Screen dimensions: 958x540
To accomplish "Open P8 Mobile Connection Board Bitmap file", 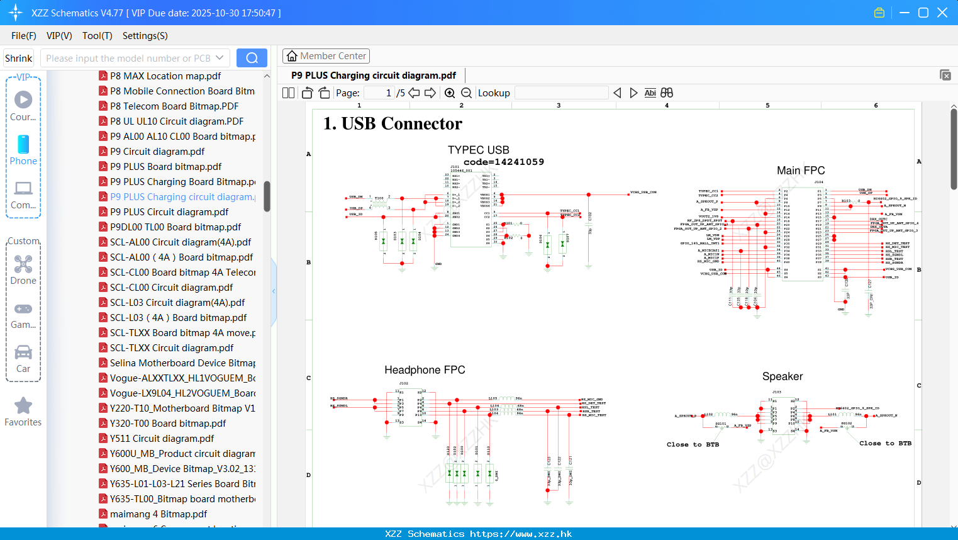I will coord(182,91).
